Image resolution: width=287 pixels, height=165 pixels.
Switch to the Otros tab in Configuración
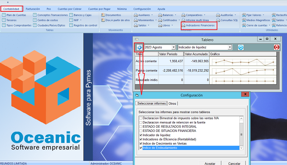coord(172,103)
